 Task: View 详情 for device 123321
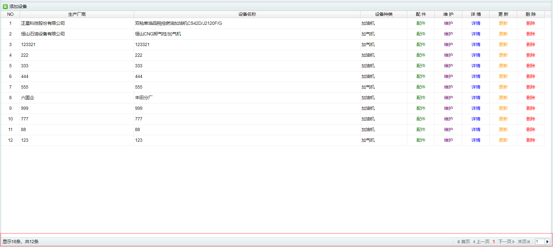coord(475,44)
